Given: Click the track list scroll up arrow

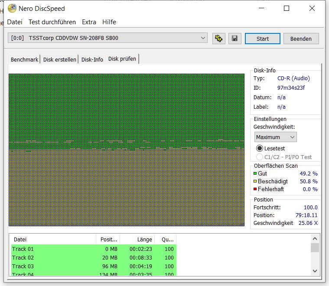Looking at the screenshot, I should point(315,239).
